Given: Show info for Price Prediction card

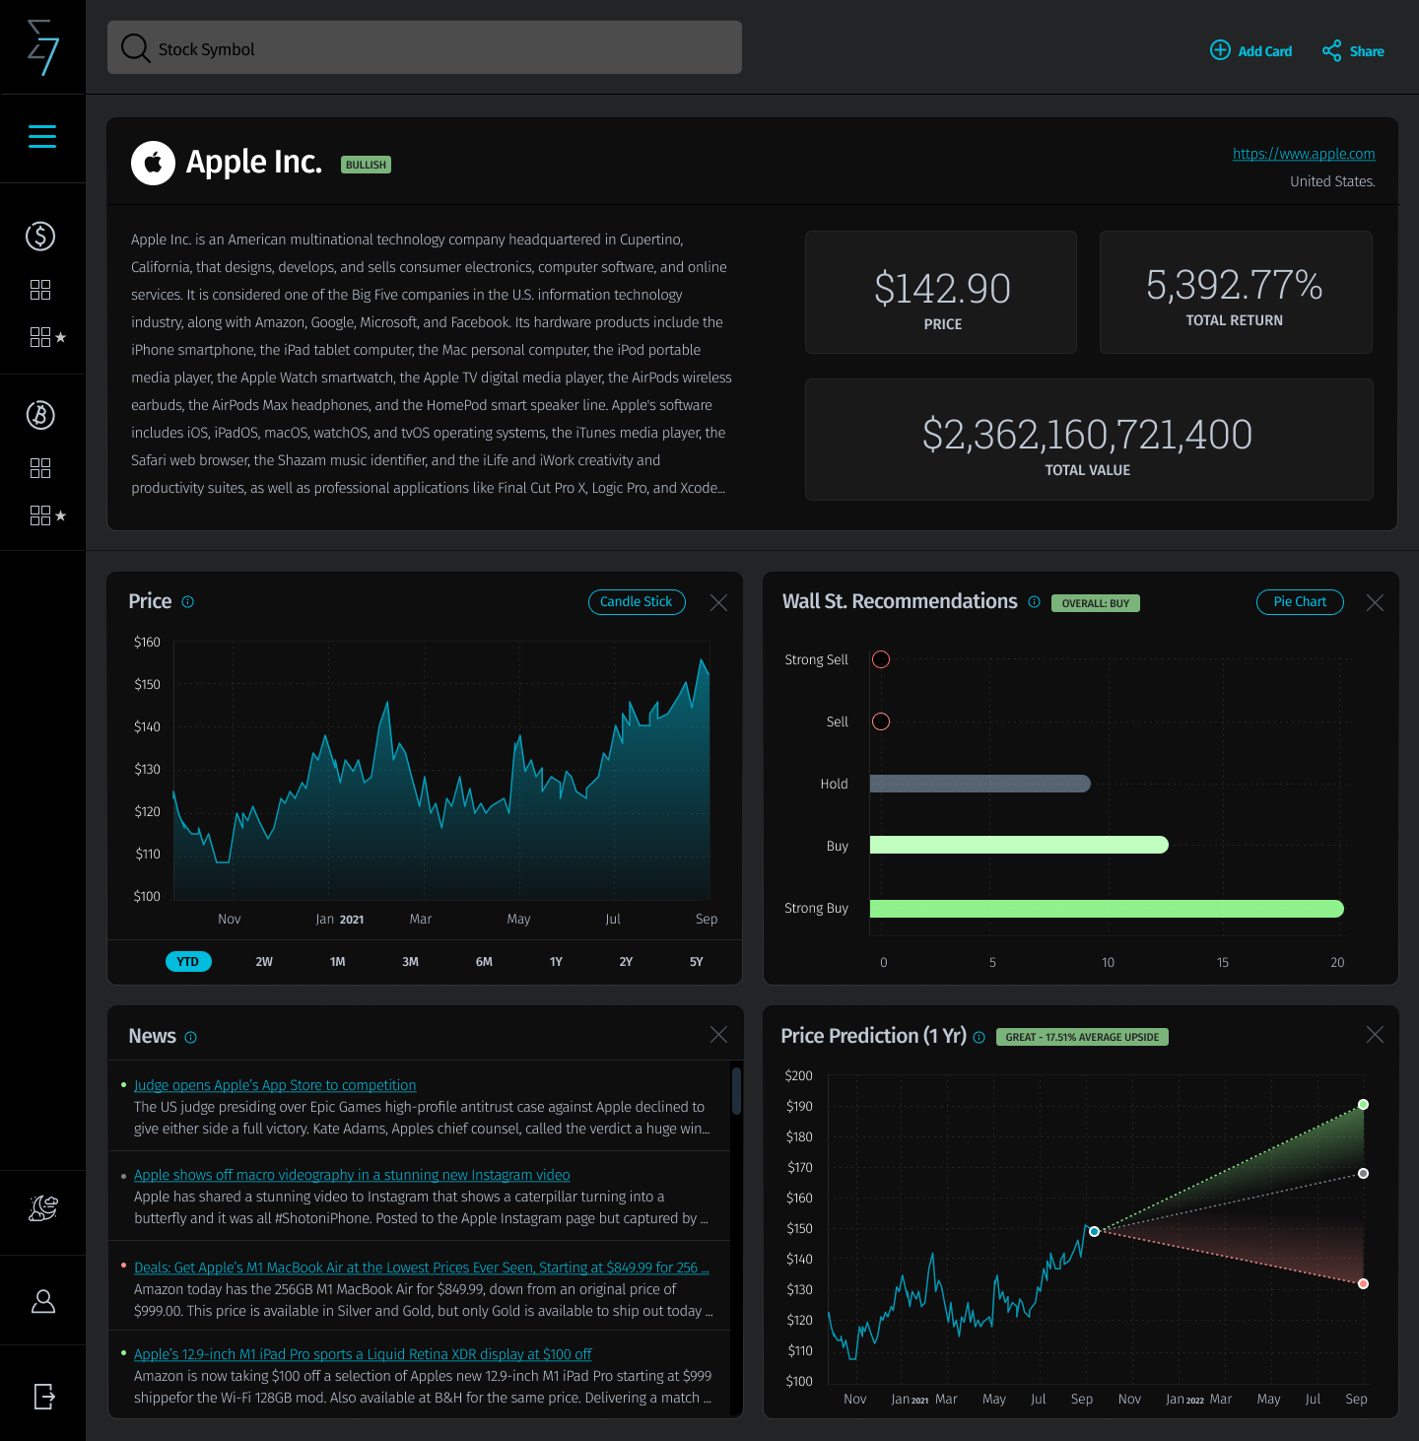Looking at the screenshot, I should tap(979, 1037).
